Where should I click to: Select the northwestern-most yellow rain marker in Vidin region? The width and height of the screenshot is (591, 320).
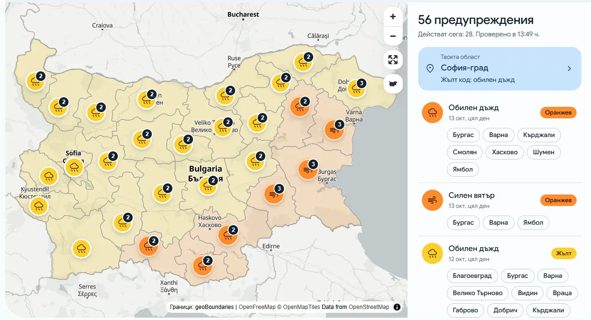(x=35, y=81)
